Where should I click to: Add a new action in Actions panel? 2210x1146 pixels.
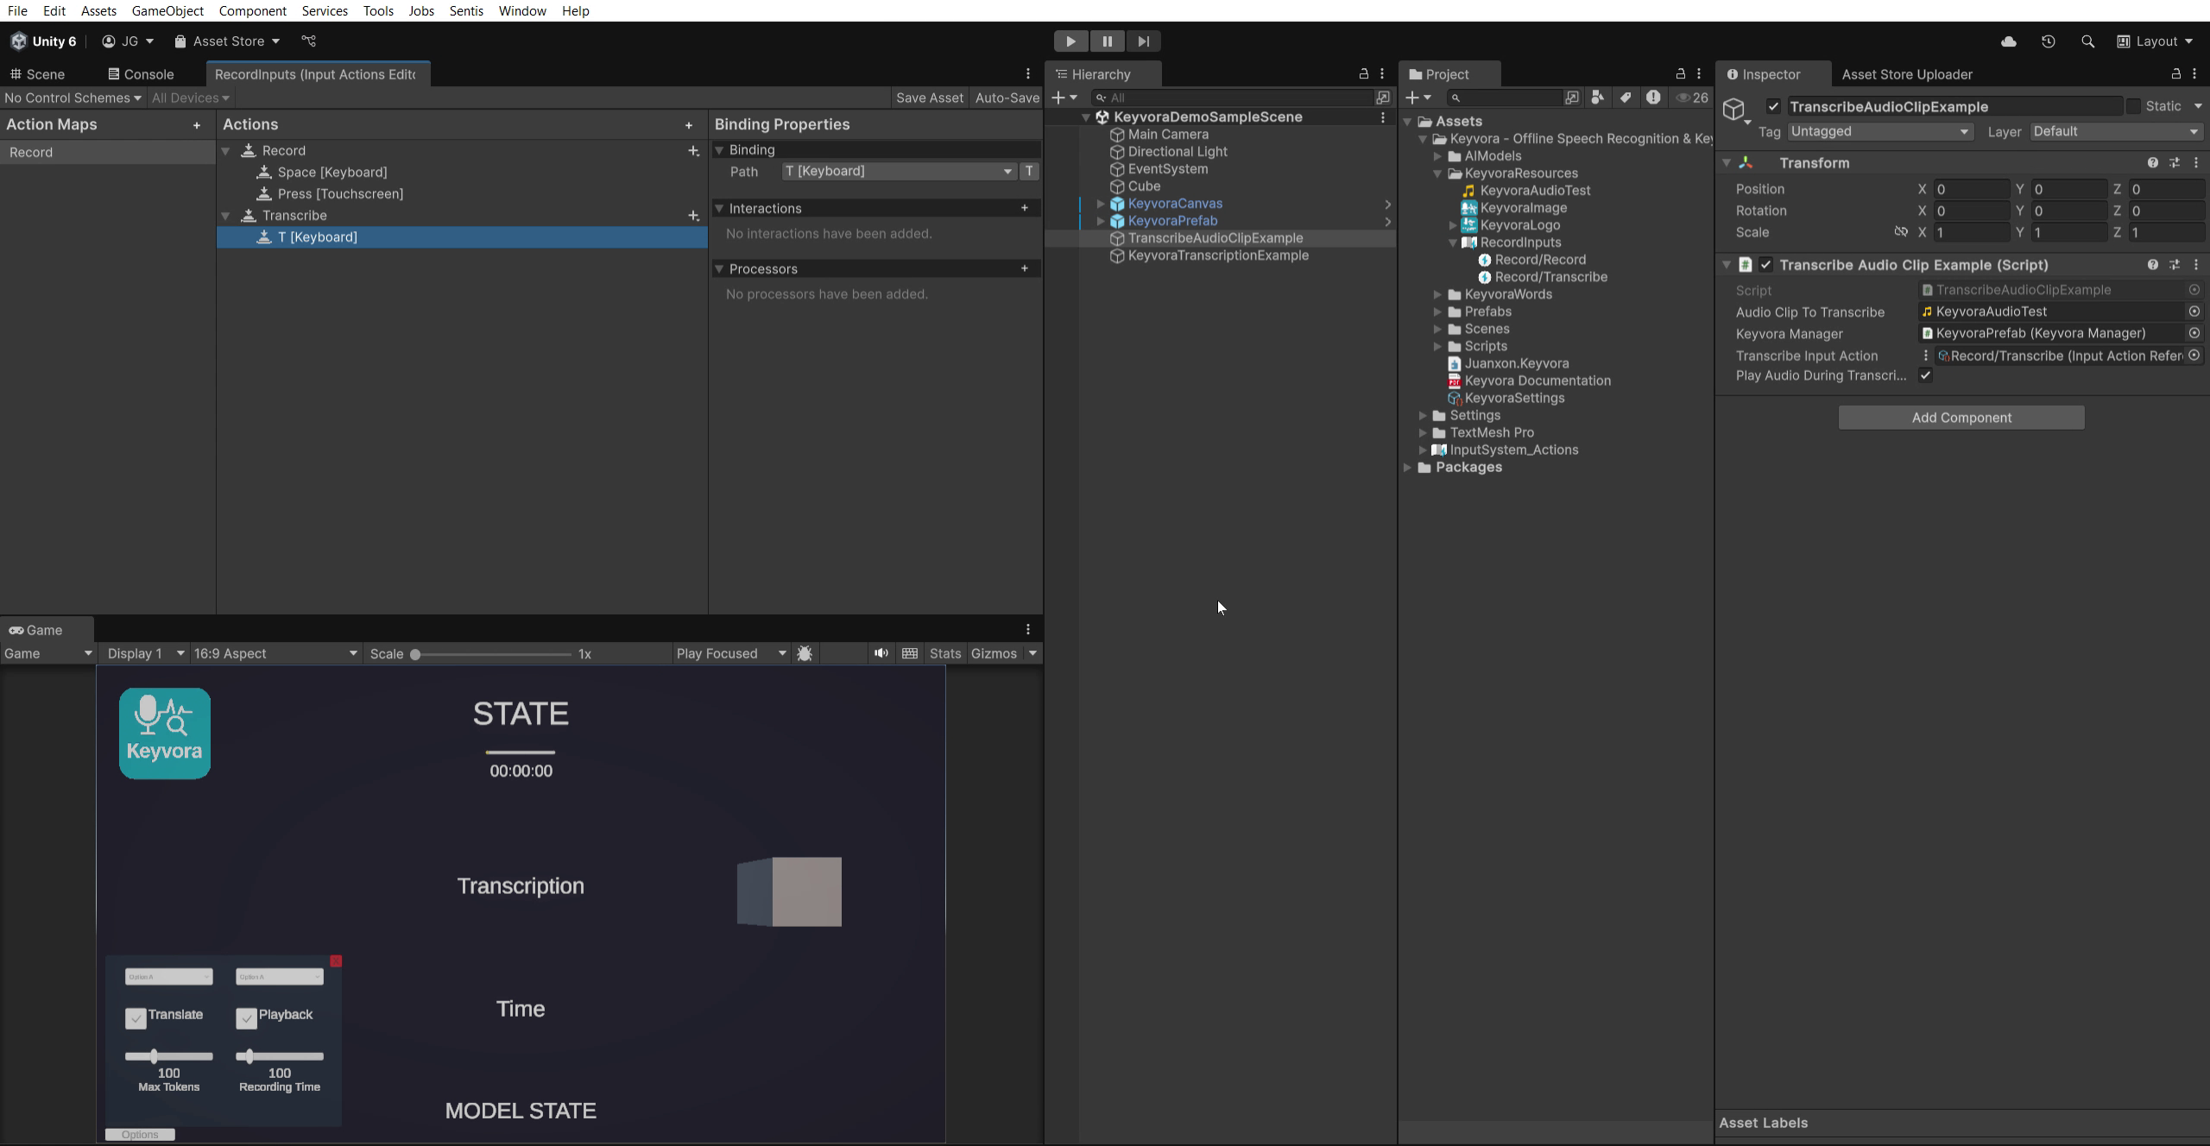689,125
